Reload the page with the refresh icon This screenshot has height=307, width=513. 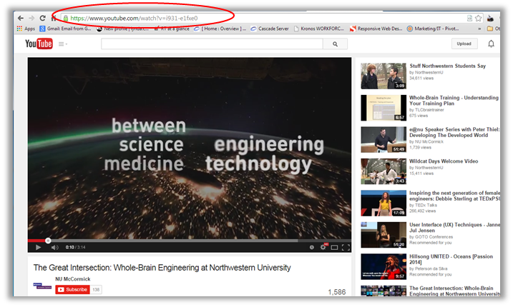coord(42,19)
